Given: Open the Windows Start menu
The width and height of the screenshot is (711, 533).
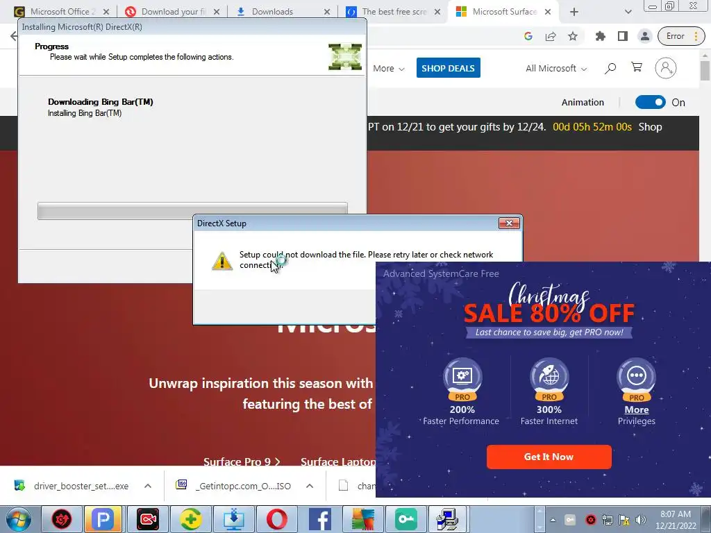Looking at the screenshot, I should tap(19, 519).
